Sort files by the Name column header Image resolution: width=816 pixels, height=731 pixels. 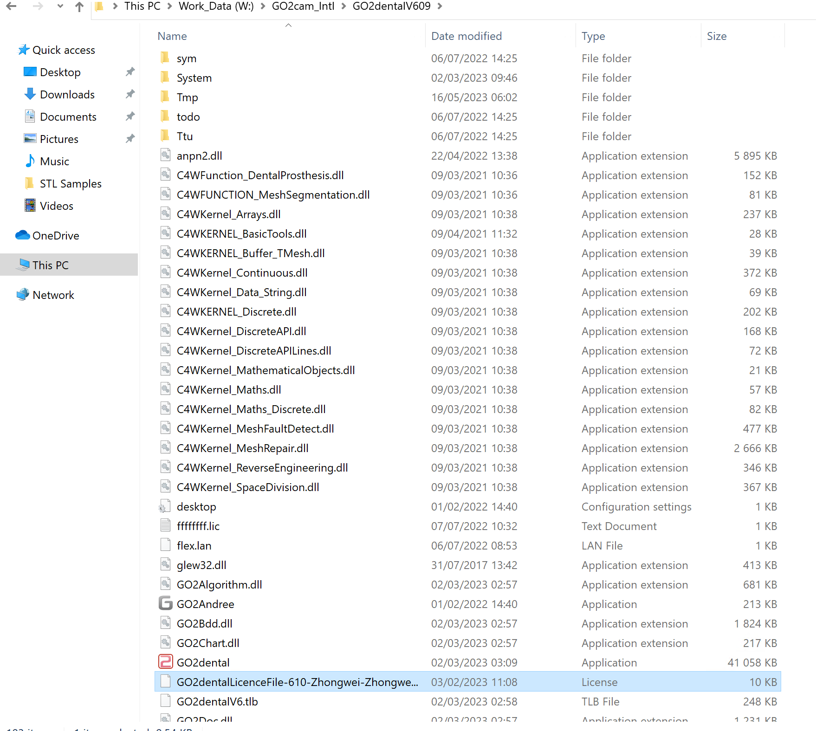coord(172,36)
